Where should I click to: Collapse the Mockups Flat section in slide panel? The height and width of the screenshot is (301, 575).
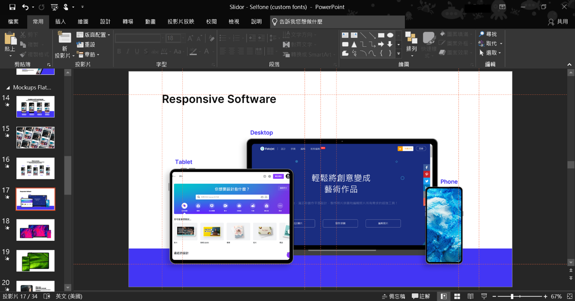[8, 87]
